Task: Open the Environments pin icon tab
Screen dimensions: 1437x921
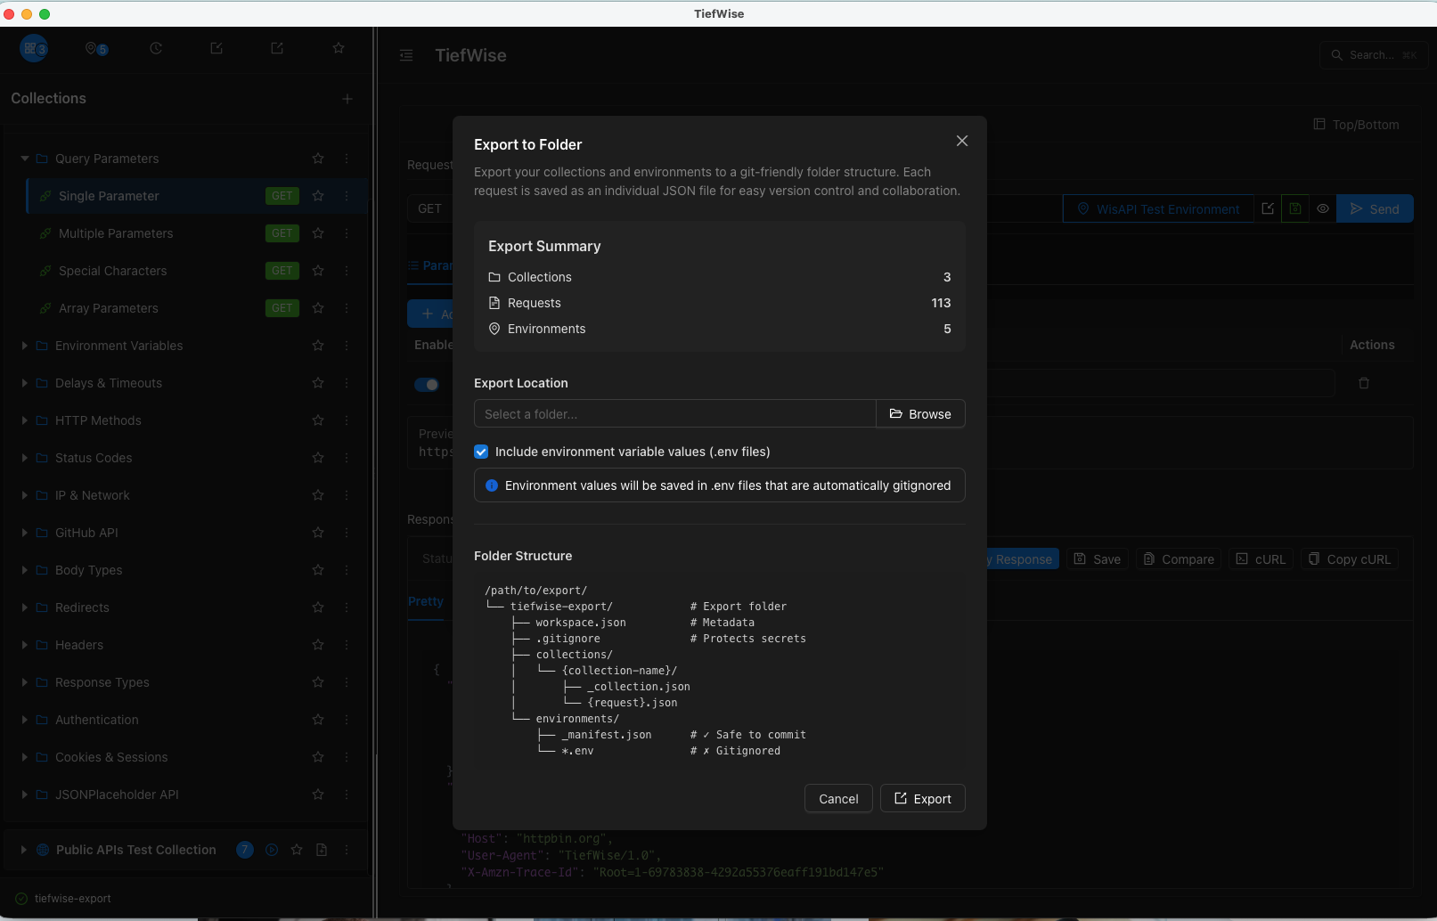Action: click(x=95, y=48)
